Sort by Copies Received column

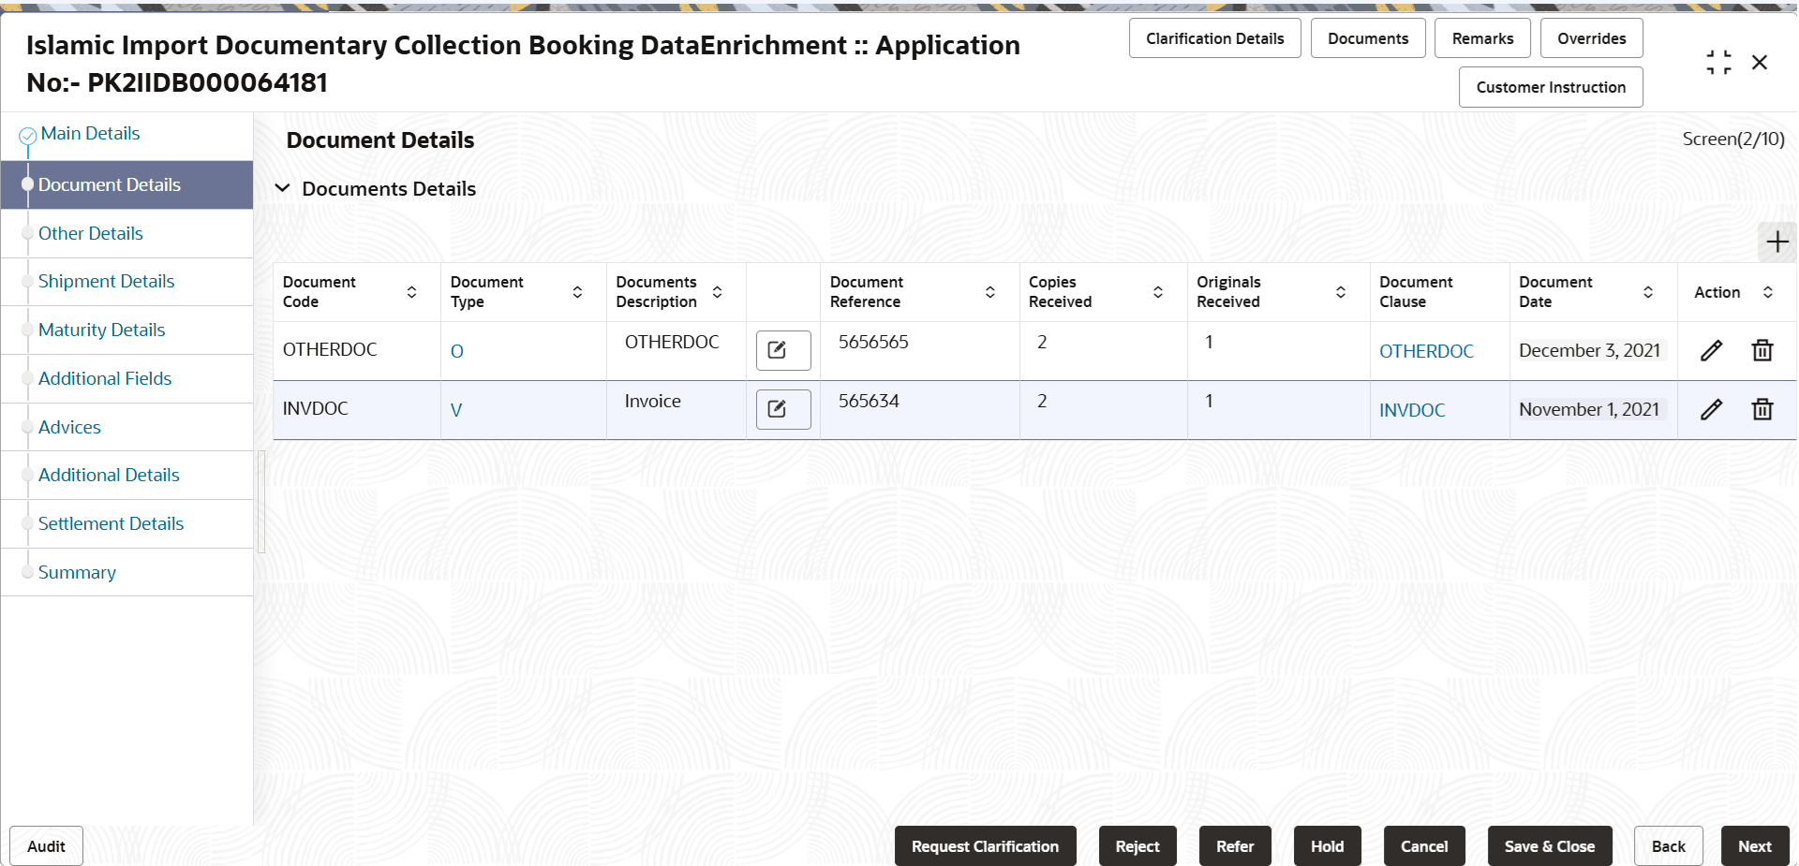(1158, 292)
